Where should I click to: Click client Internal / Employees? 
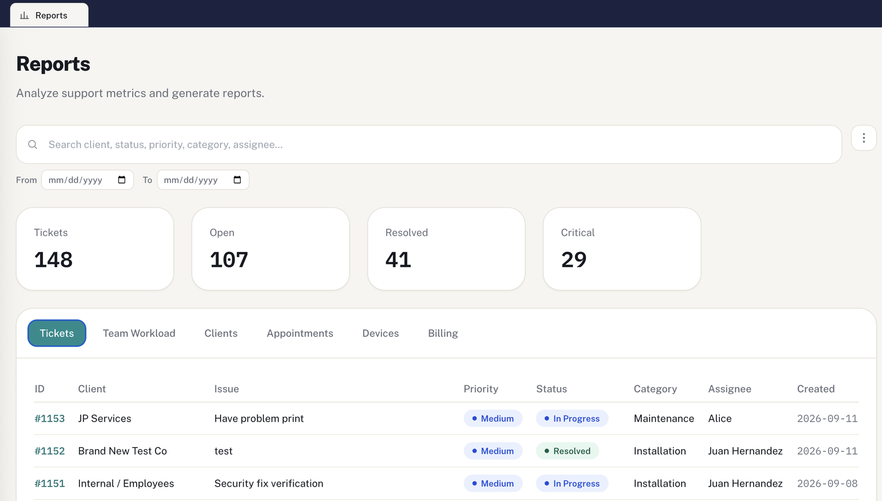(126, 483)
